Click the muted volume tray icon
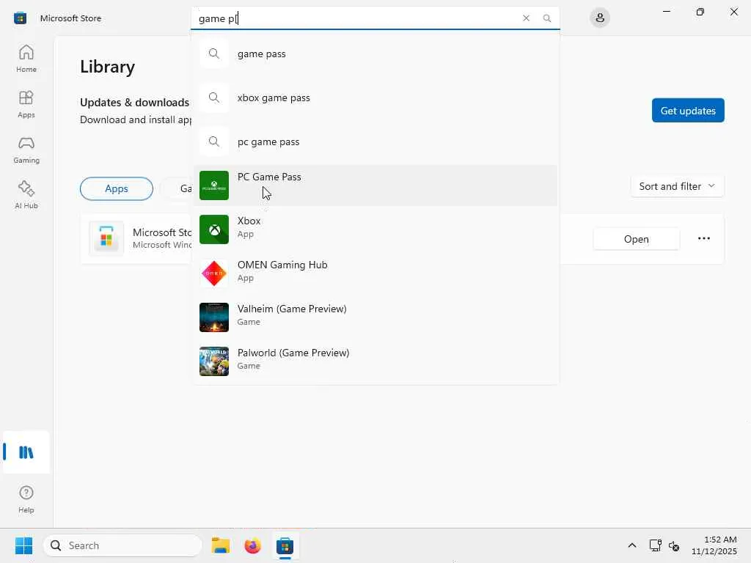 (x=673, y=545)
